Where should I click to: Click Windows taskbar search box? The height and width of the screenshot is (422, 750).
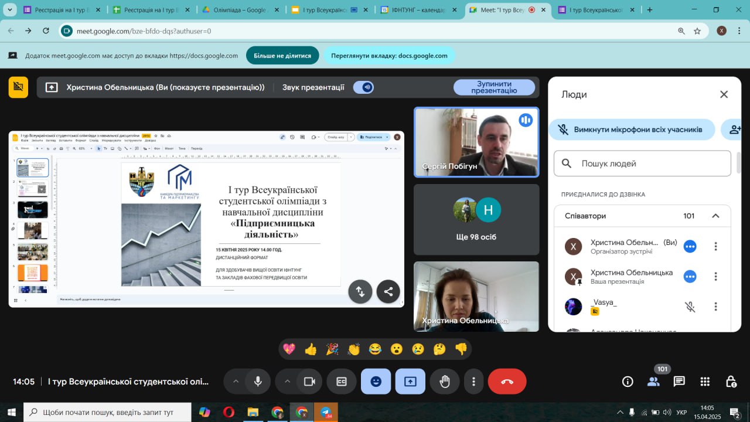[x=107, y=413]
